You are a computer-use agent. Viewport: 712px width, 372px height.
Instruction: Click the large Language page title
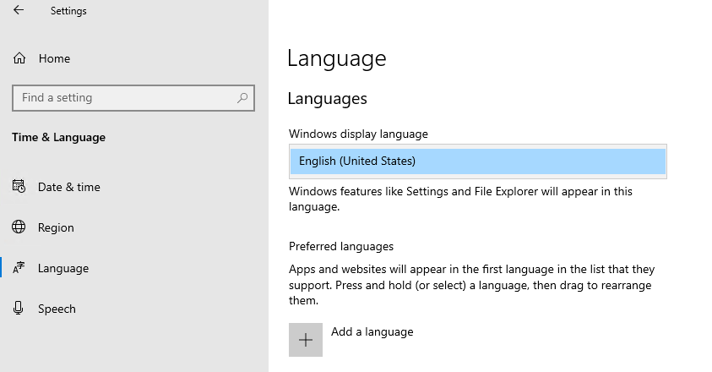[x=337, y=59]
